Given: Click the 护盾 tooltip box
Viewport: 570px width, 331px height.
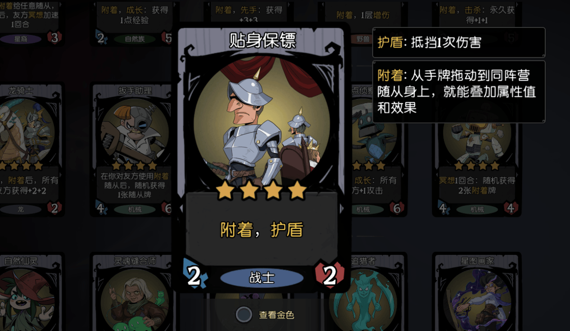Looking at the screenshot, I should [x=459, y=42].
